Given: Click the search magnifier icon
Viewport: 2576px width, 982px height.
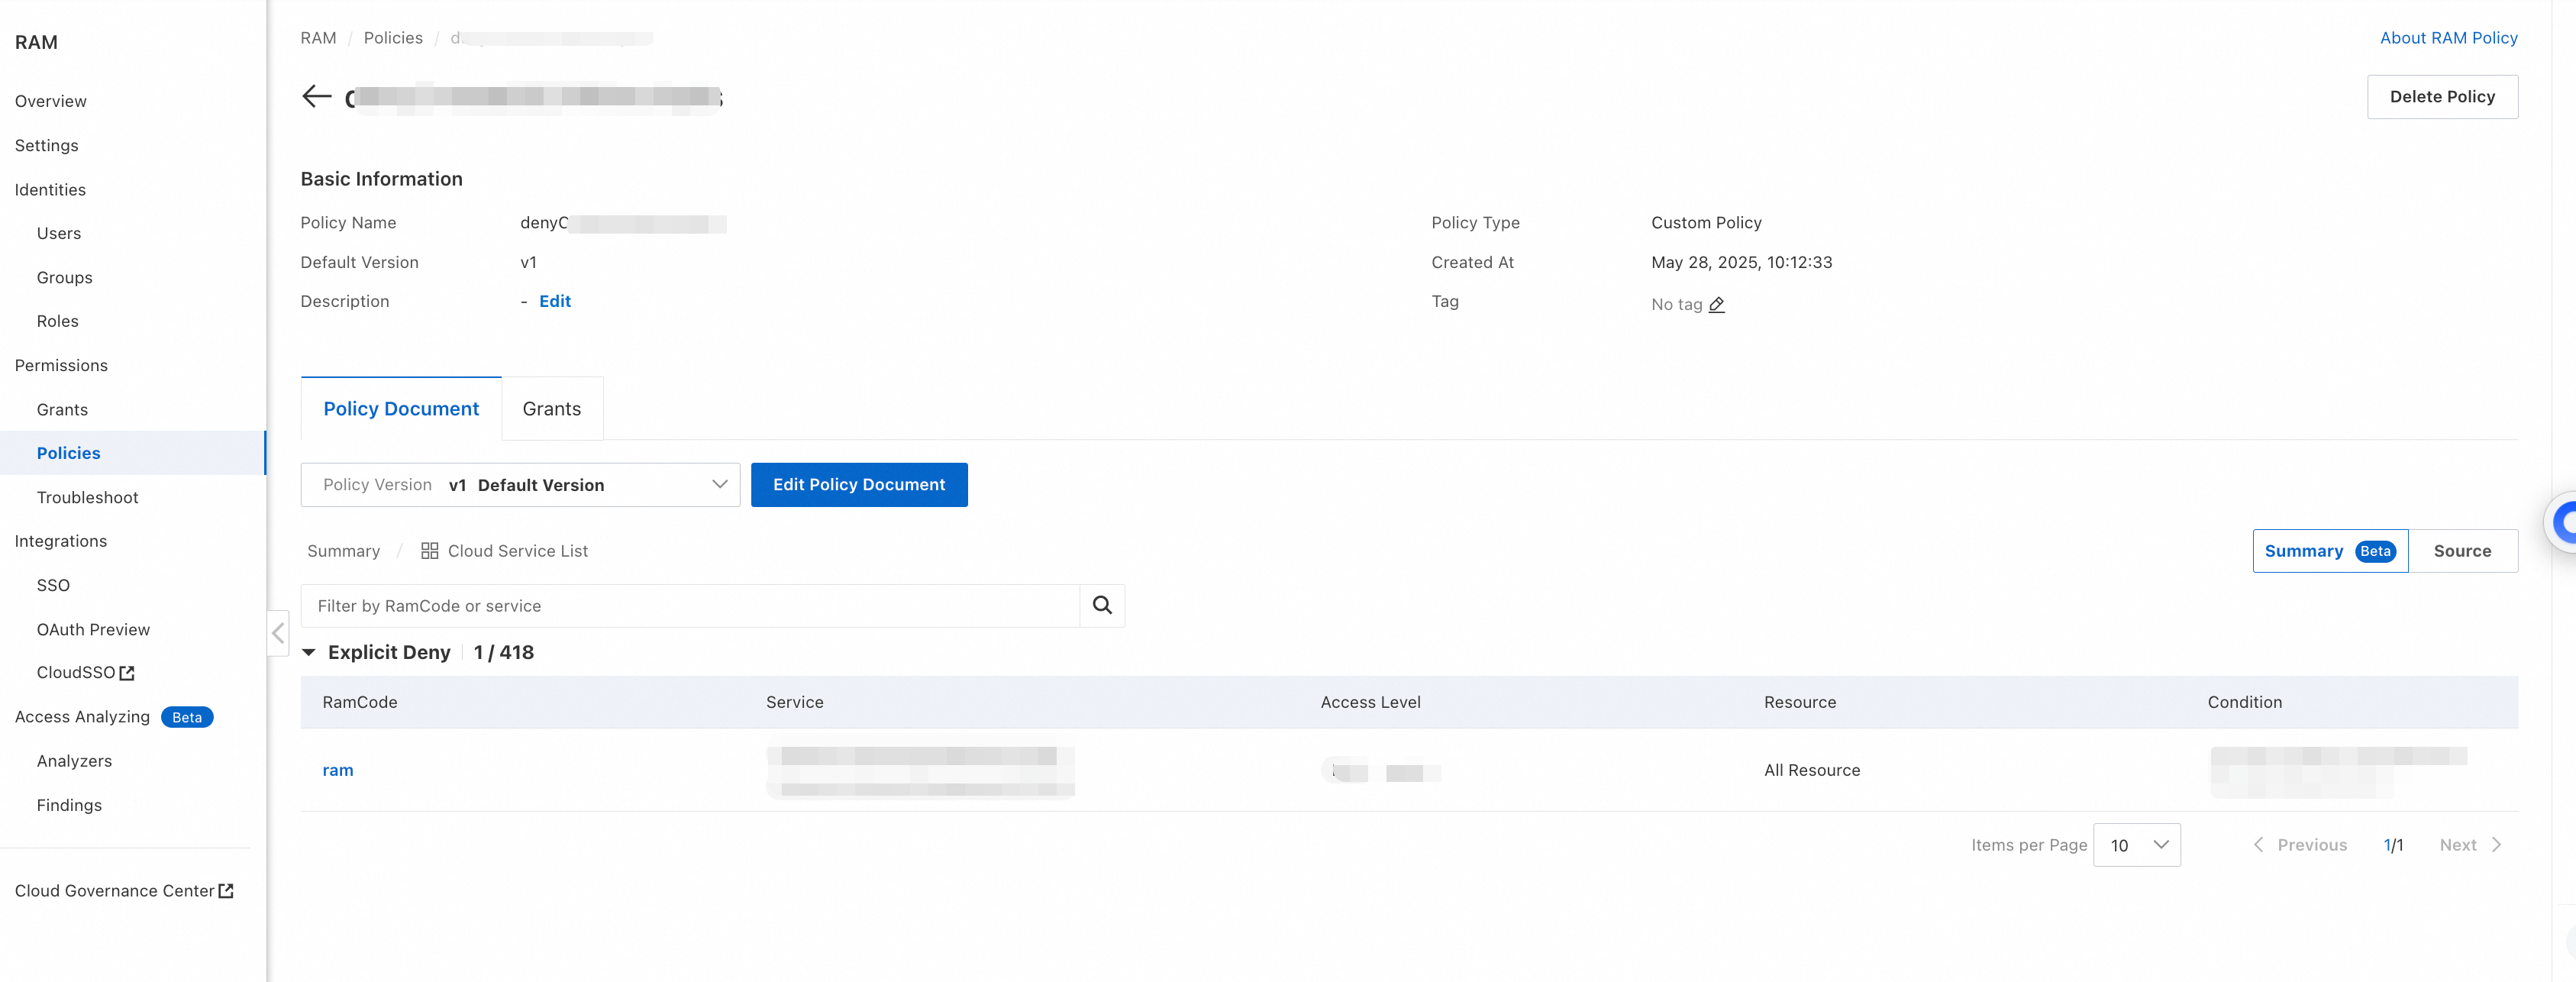Looking at the screenshot, I should [1102, 605].
